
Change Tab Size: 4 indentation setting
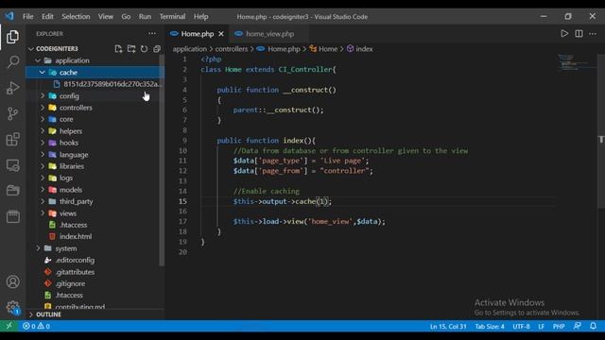(x=490, y=326)
